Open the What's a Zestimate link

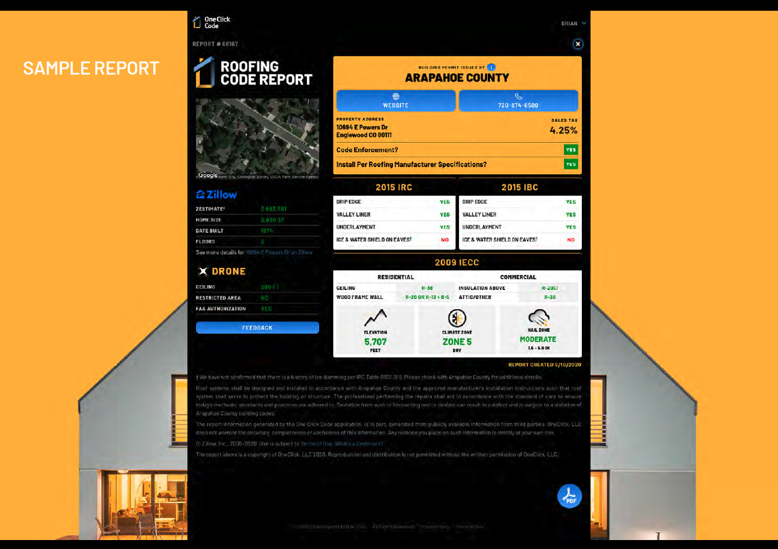[359, 443]
